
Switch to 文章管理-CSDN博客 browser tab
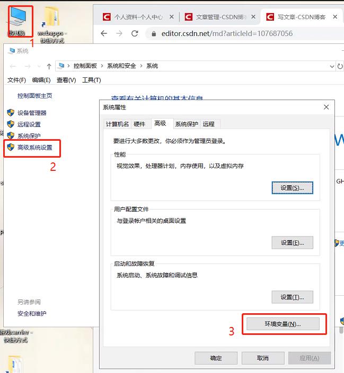click(220, 17)
